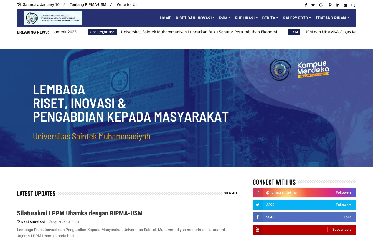Expand the Tentang RIPMA dropdown
Screen dimensions: 373x246
pyautogui.click(x=332, y=18)
